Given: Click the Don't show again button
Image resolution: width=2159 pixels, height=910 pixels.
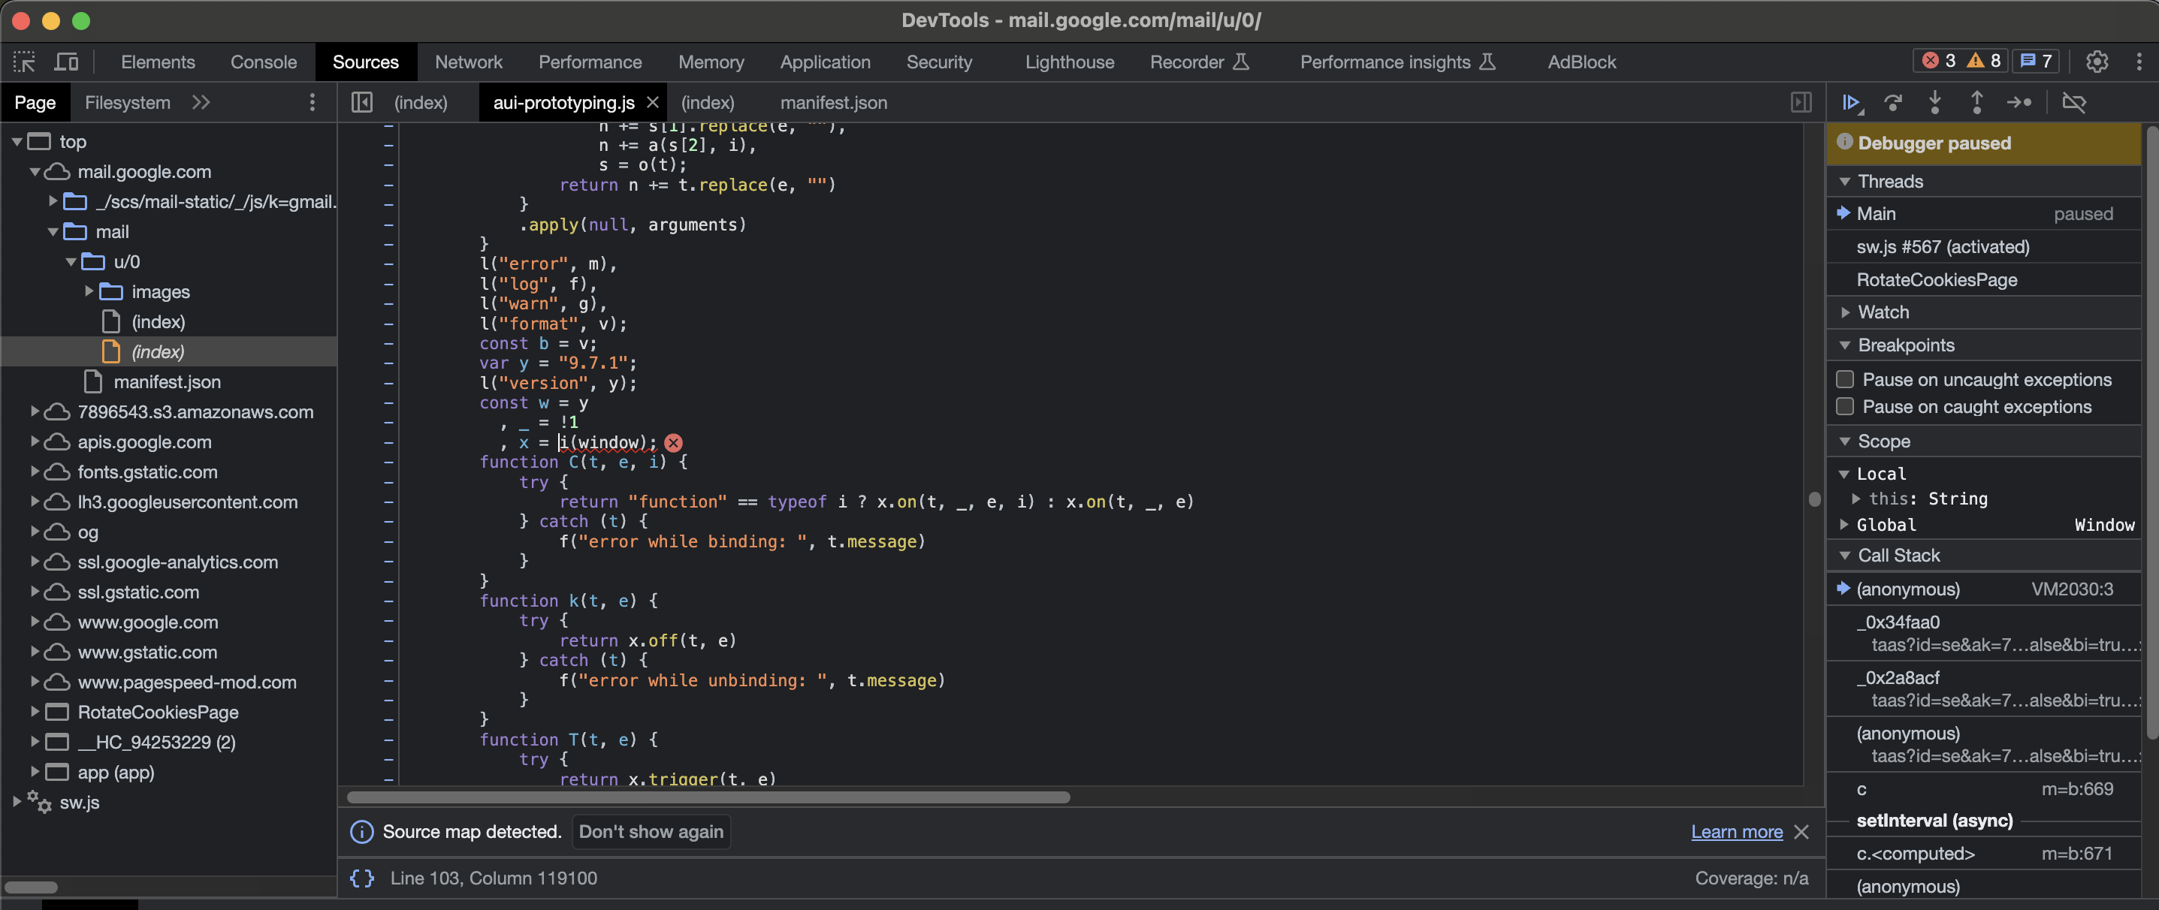Looking at the screenshot, I should click(651, 831).
